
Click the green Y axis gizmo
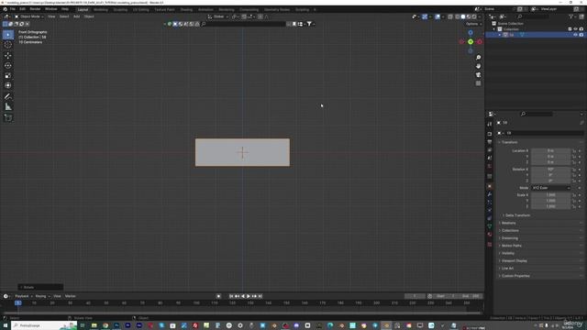point(471,42)
